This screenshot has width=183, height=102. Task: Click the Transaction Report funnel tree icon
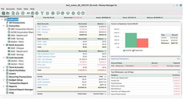coord(7,83)
